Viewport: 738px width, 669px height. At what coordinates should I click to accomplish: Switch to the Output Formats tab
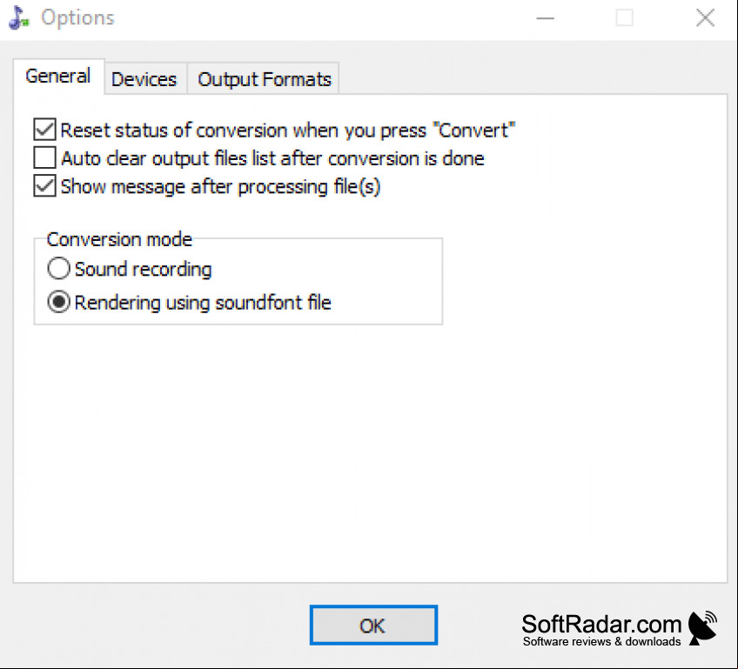pos(264,79)
